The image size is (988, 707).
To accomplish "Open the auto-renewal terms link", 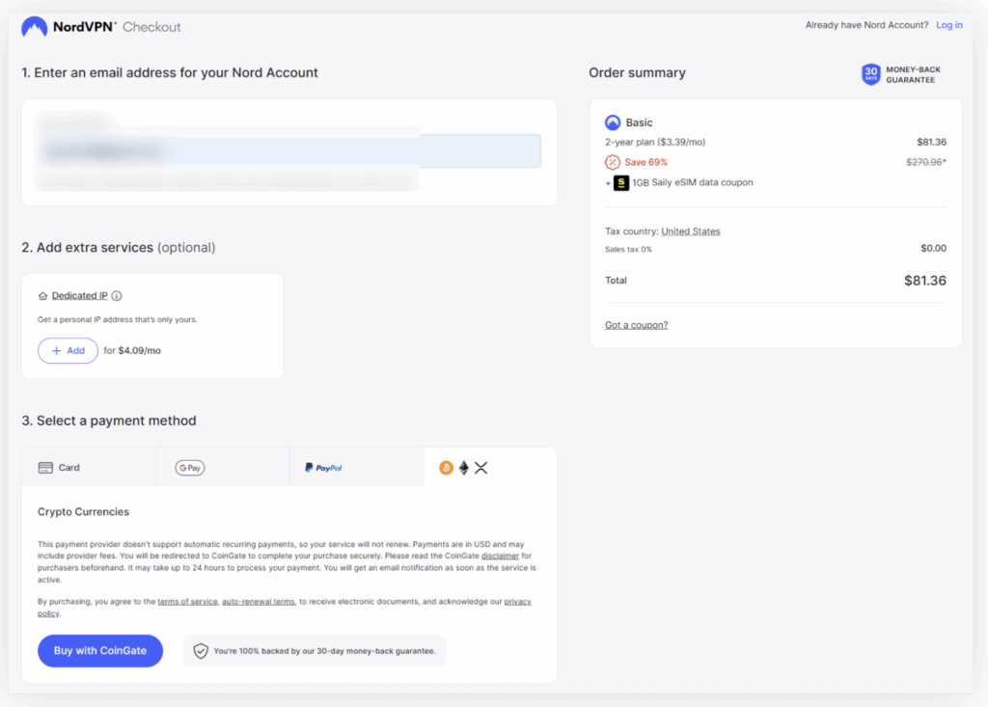I will click(x=259, y=602).
